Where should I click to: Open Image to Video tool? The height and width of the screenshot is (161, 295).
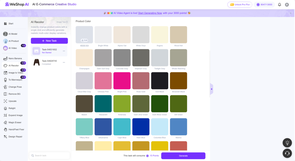[x=13, y=73]
